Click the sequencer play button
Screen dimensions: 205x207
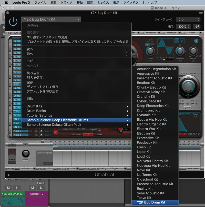pos(25,144)
